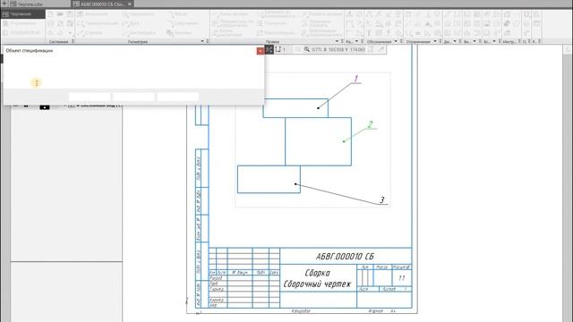Choose the Прямоугольник tool
Screen dimensions: 573x322
click(x=98, y=23)
